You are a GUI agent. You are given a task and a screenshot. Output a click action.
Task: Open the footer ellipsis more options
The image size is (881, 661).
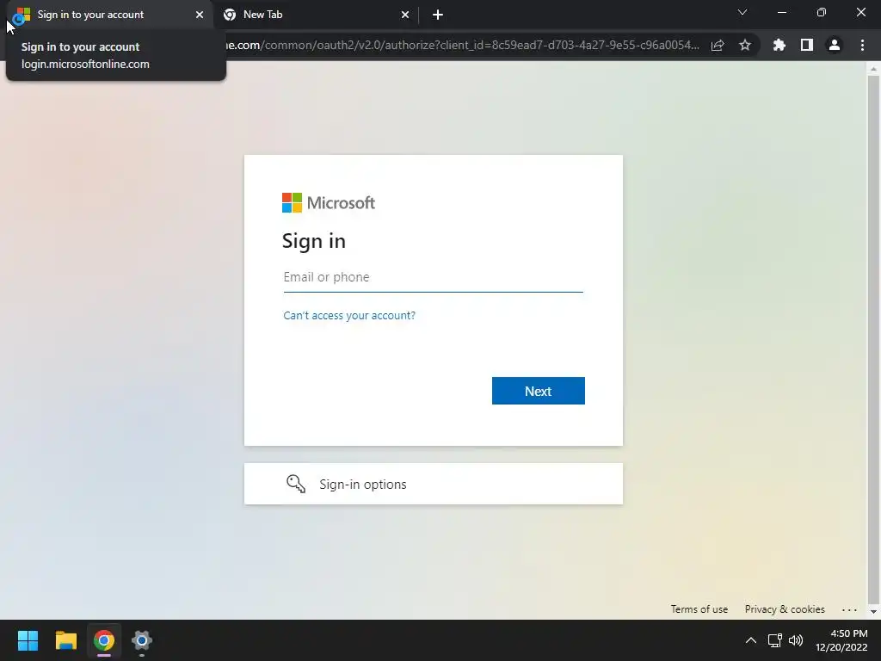click(849, 609)
